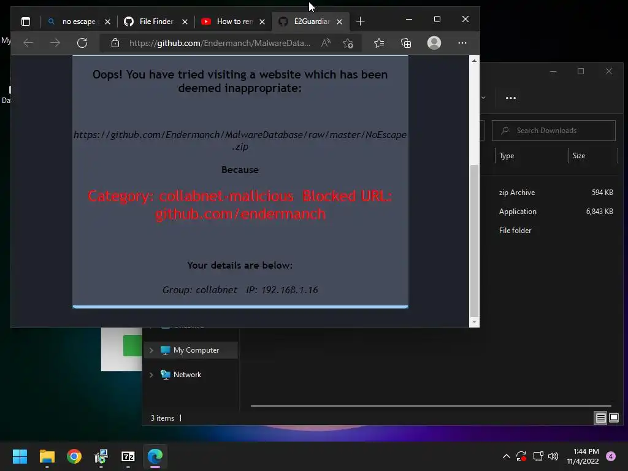
Task: Go forward in Edge browser
Action: click(55, 43)
